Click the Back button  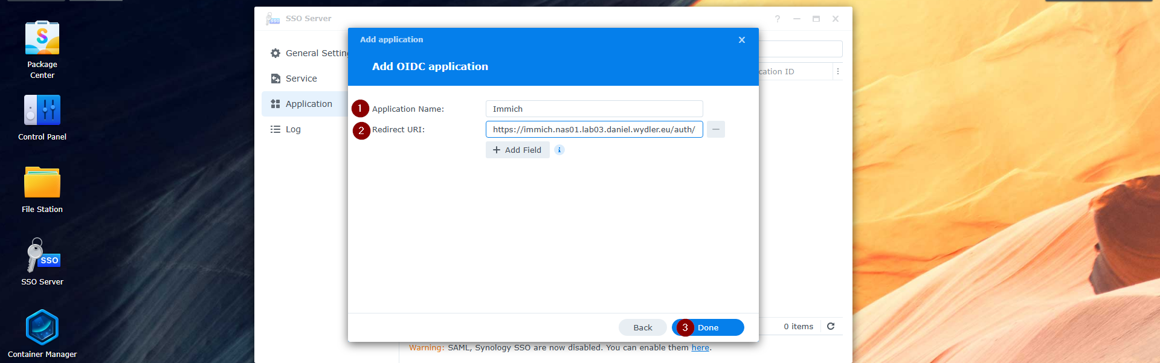[642, 327]
